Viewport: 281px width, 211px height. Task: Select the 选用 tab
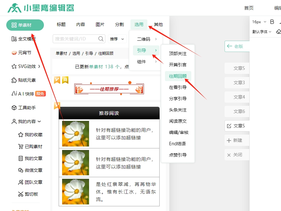pos(139,24)
